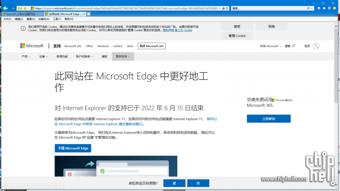Open the 文件(F) menu

click(7, 19)
